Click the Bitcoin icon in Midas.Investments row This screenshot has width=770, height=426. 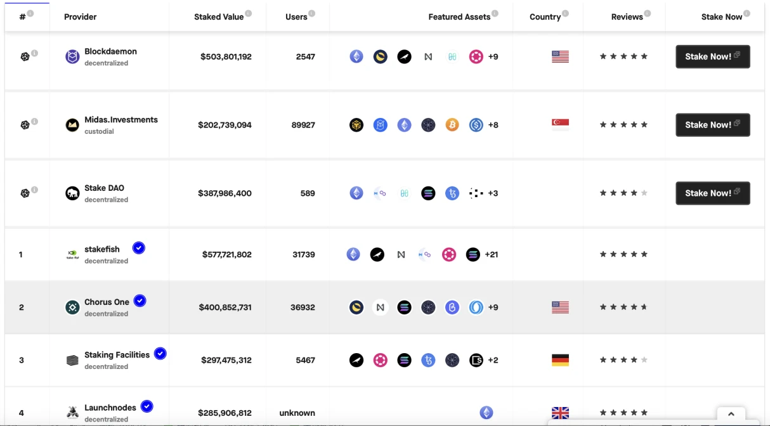[x=452, y=125]
